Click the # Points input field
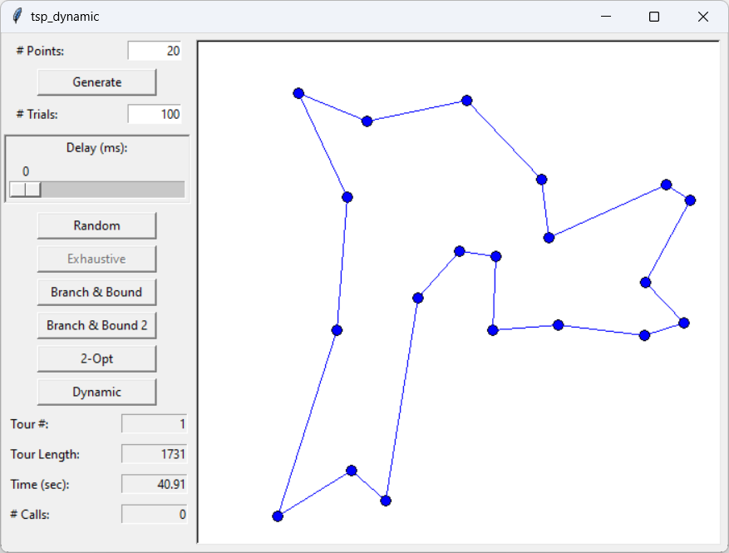The width and height of the screenshot is (729, 553). click(155, 51)
